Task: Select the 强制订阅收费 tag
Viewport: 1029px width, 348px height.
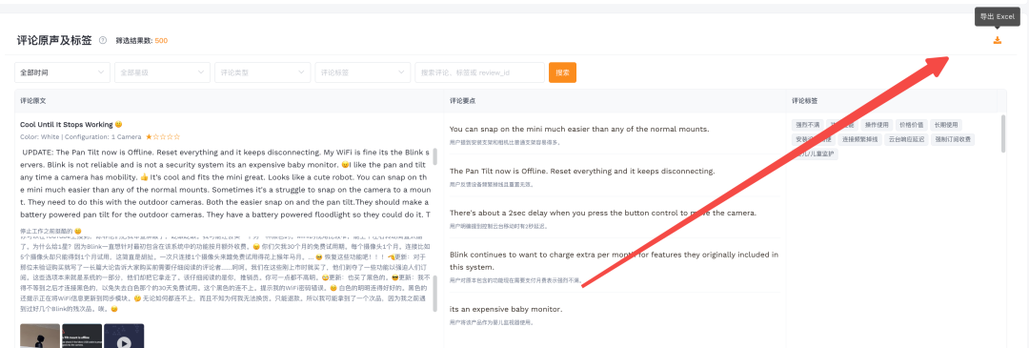Action: 952,139
